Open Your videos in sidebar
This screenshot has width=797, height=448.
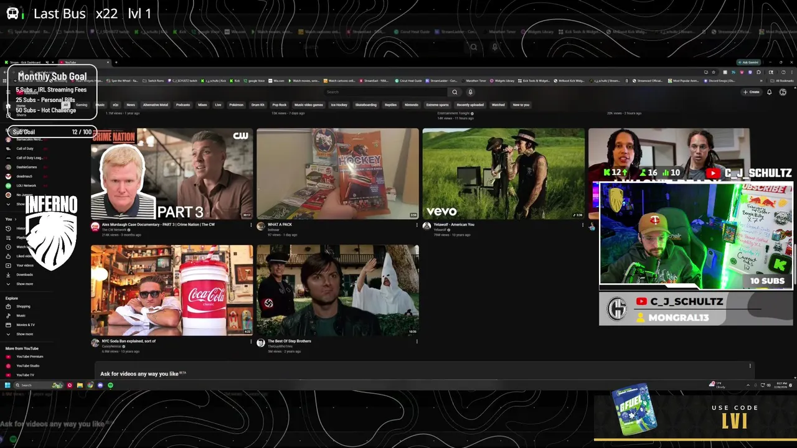[21, 265]
